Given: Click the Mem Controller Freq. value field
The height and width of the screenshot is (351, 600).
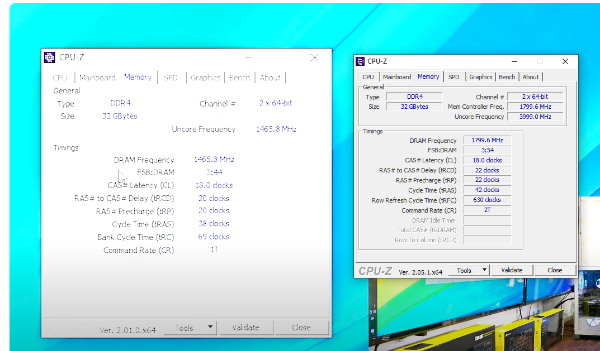Looking at the screenshot, I should click(535, 107).
